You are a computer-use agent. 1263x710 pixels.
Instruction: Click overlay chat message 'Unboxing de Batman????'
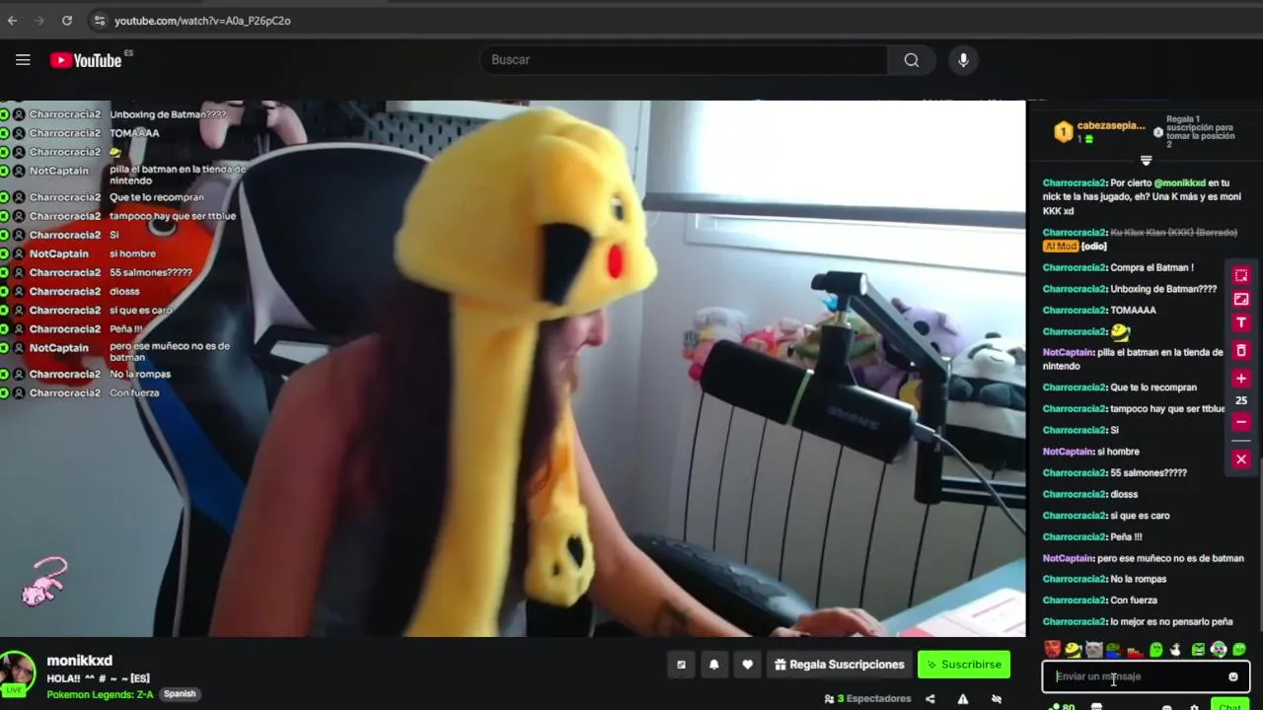[169, 114]
